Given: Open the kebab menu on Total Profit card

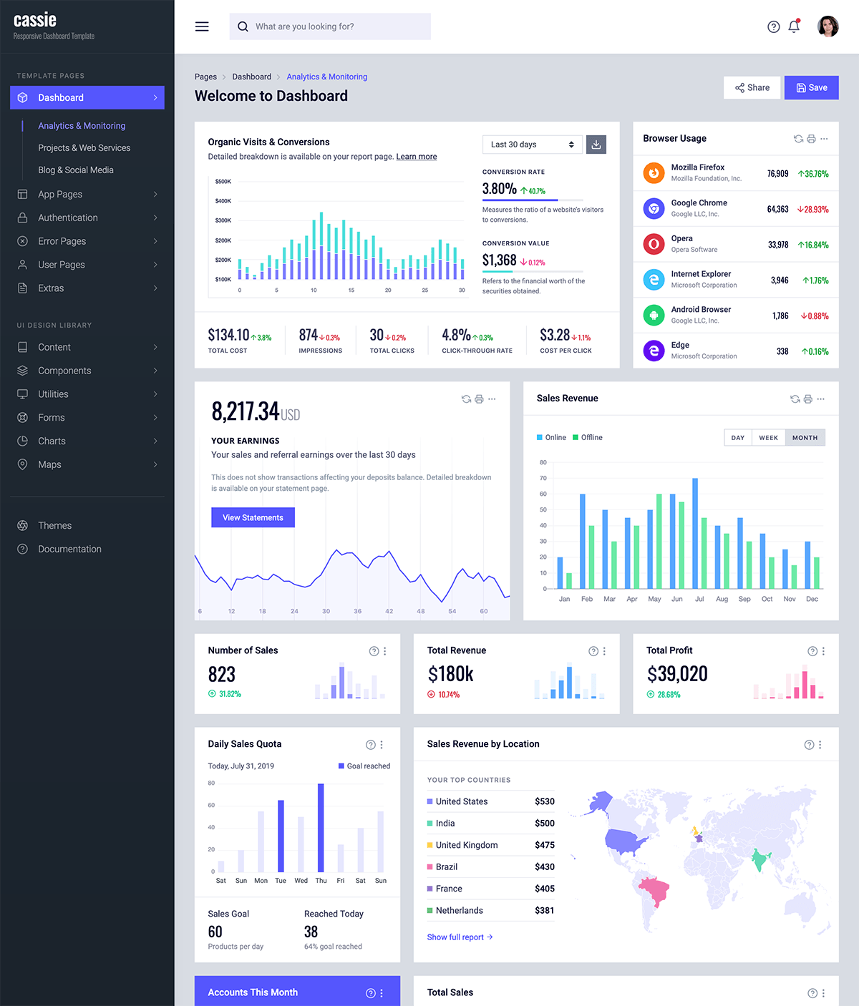Looking at the screenshot, I should (823, 651).
